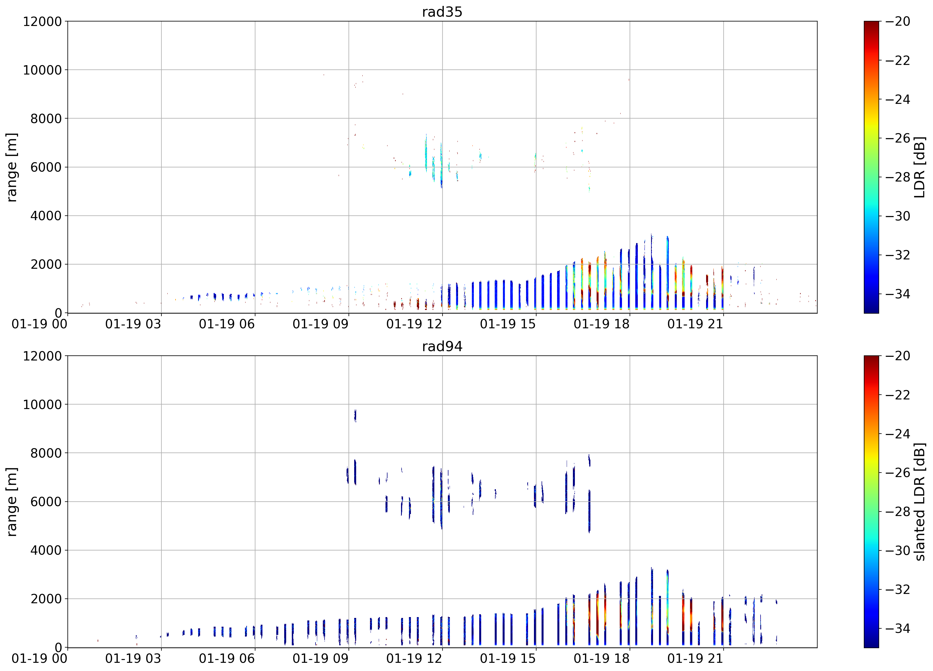The height and width of the screenshot is (671, 933).
Task: Click the −20 tick on the rad94 colorbar
Action: pyautogui.click(x=898, y=356)
